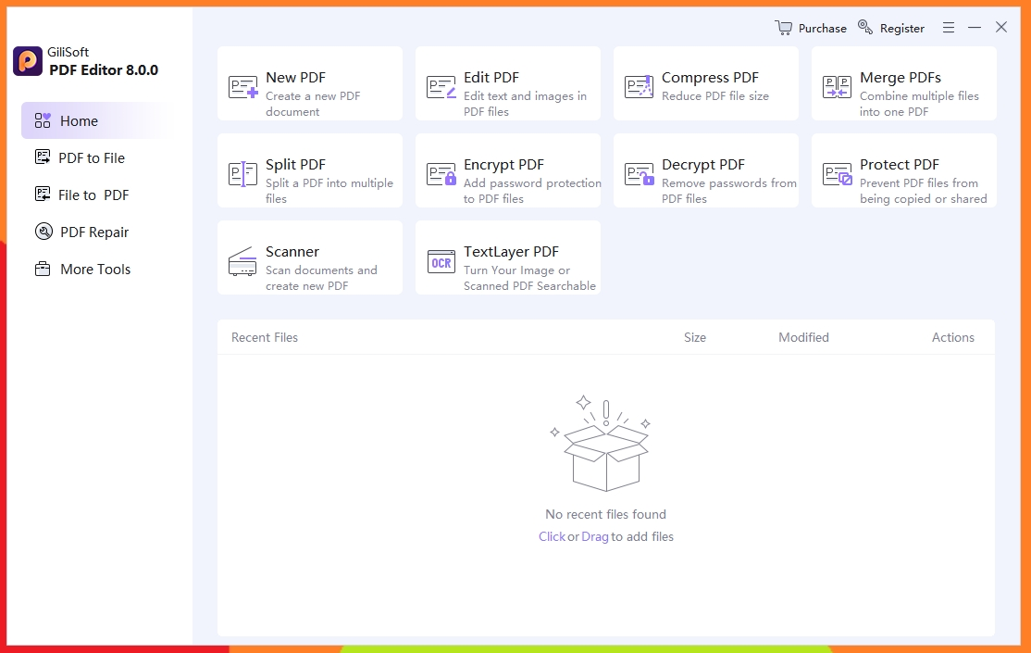
Task: Open Merge PDFs card title
Action: click(x=901, y=78)
